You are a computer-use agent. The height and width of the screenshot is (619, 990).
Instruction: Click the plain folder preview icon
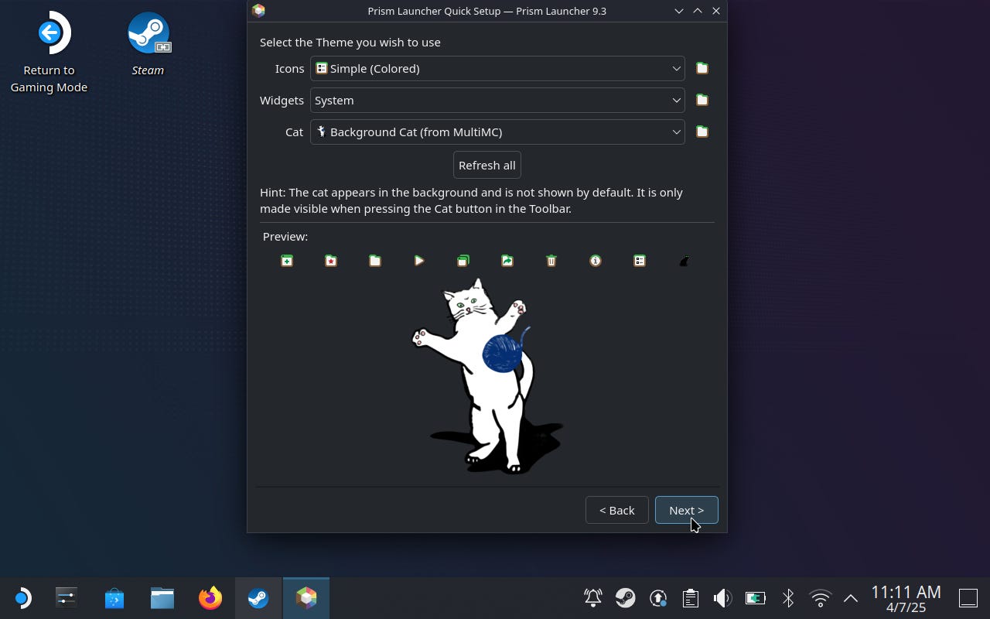pyautogui.click(x=375, y=261)
